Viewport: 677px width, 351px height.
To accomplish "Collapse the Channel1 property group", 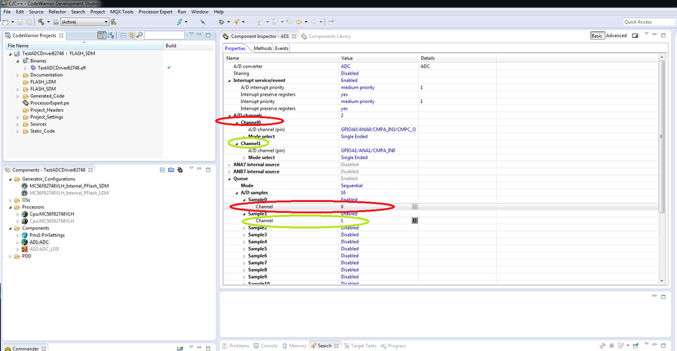I will pos(237,144).
